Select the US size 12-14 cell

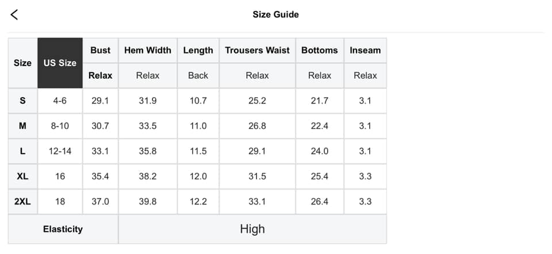(x=60, y=151)
